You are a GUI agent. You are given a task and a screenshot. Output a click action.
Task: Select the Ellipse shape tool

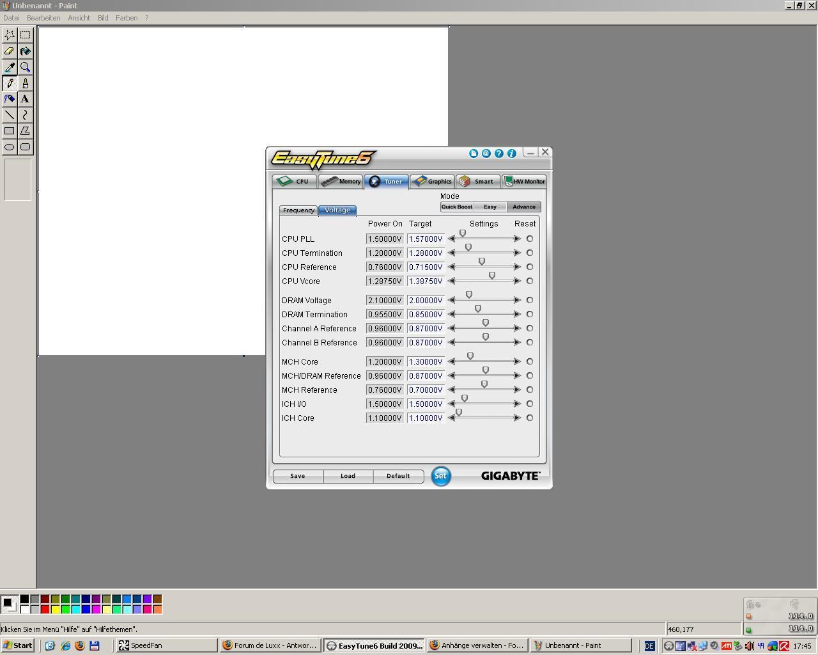click(10, 147)
